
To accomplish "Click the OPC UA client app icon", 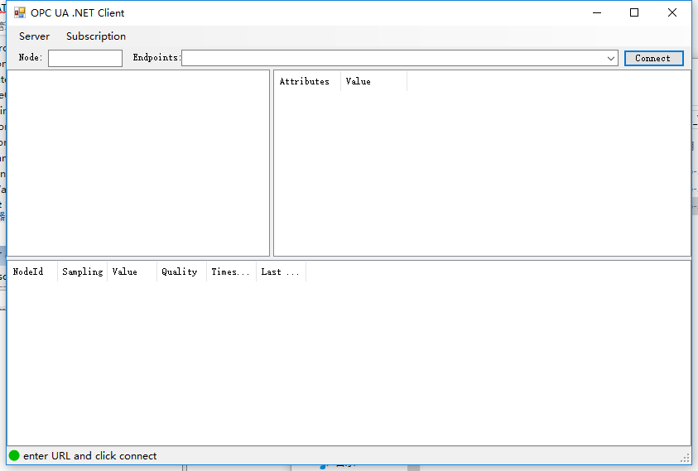I will click(x=20, y=12).
